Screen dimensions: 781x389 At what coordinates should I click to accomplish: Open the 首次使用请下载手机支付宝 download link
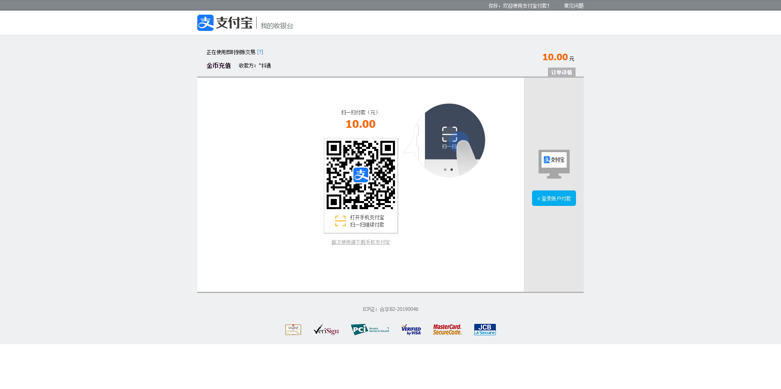pyautogui.click(x=360, y=242)
